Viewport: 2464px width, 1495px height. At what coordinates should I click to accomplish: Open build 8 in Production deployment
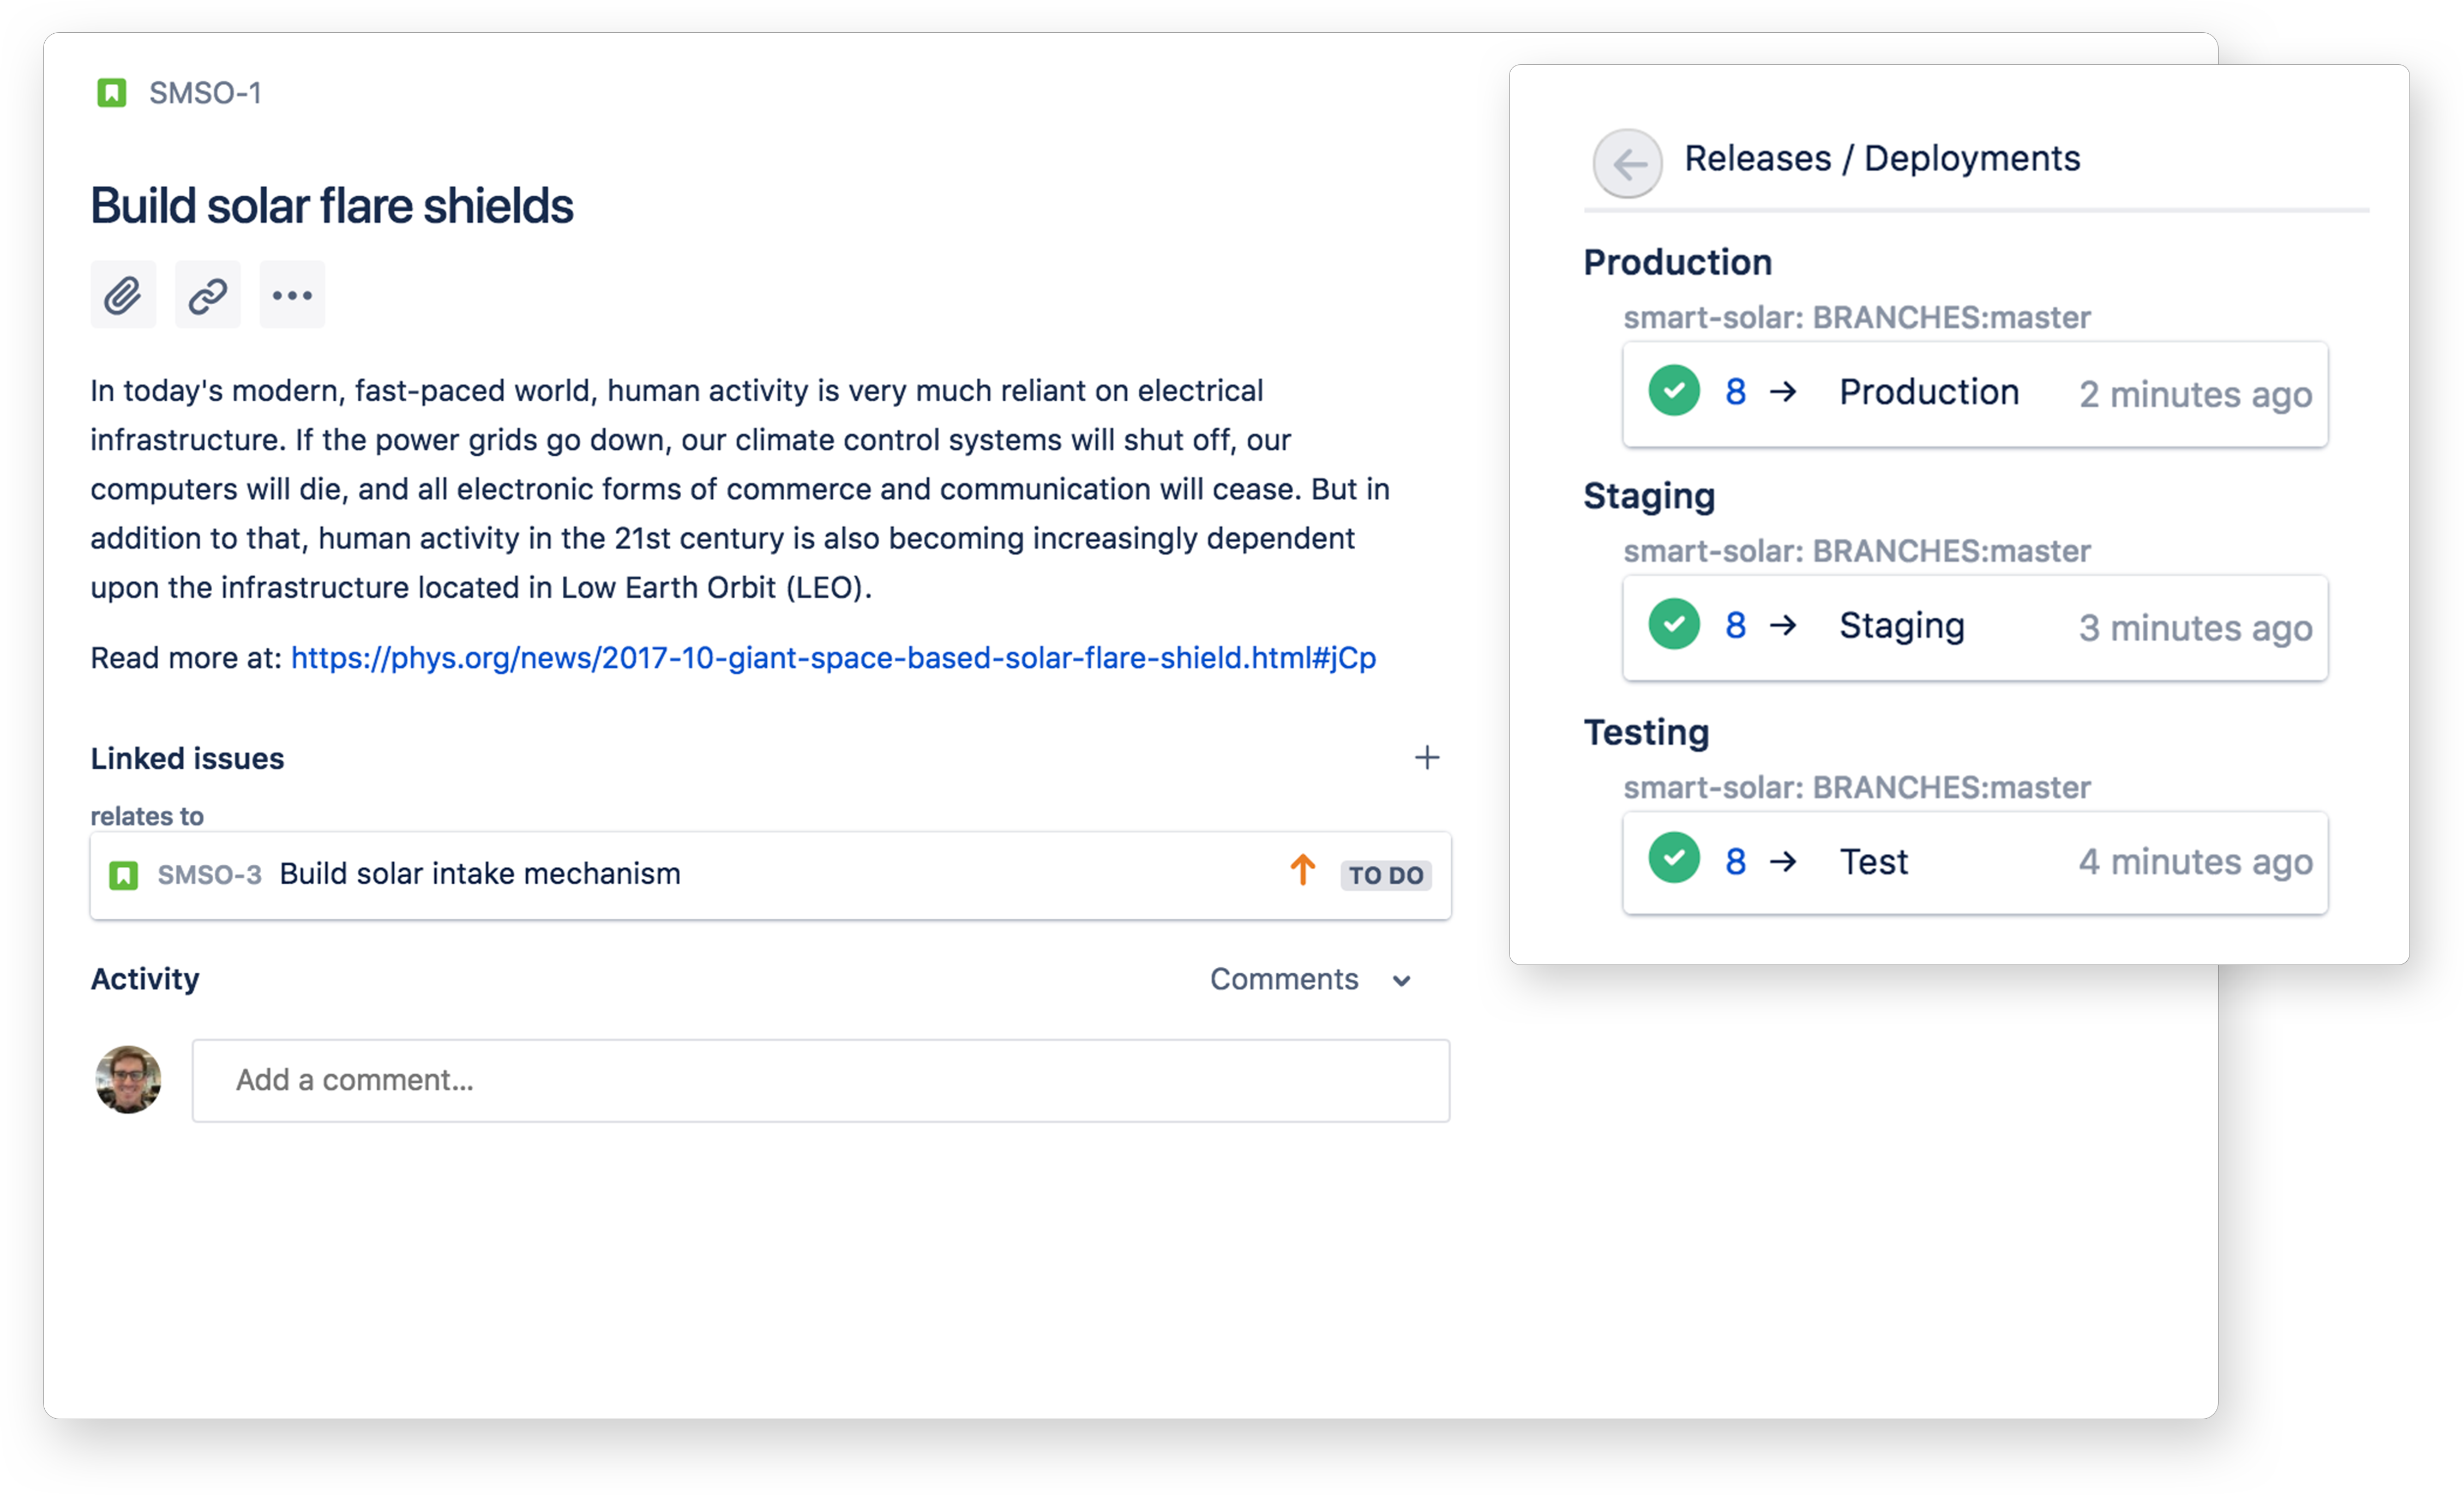(x=1735, y=392)
